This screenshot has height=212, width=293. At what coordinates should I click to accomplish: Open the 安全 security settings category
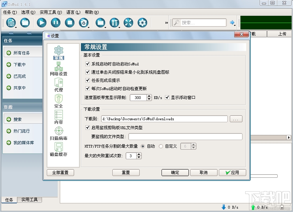coord(59,101)
